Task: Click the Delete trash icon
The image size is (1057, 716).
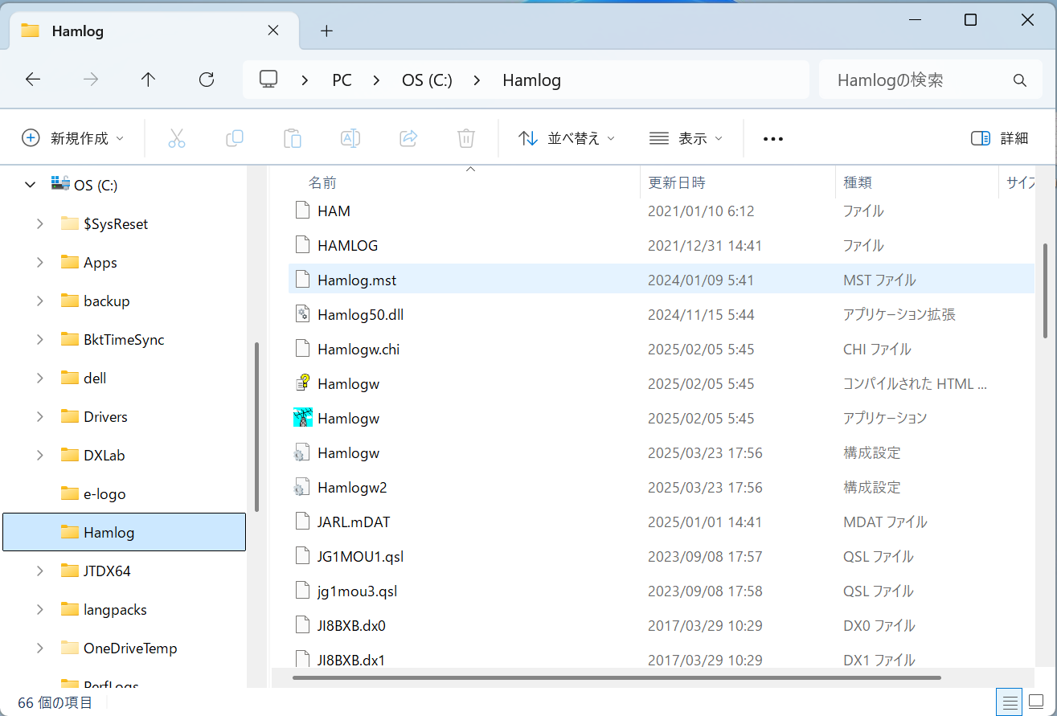Action: [466, 138]
